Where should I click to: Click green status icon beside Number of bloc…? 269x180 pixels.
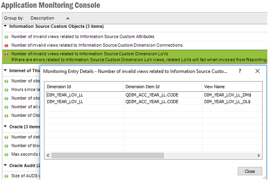click(7, 146)
